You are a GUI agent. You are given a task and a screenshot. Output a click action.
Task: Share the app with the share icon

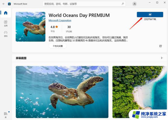(x=160, y=46)
